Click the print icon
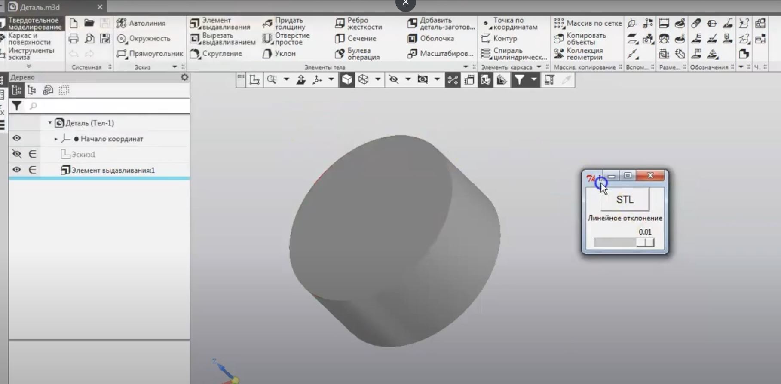Viewport: 781px width, 384px height. (x=74, y=39)
